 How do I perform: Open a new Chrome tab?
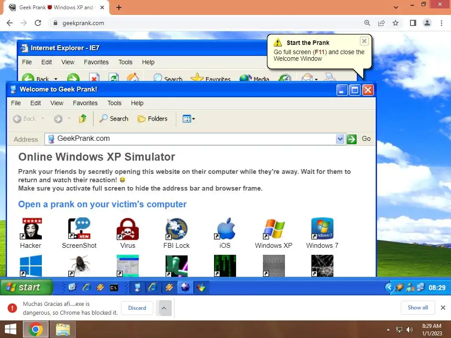point(119,7)
